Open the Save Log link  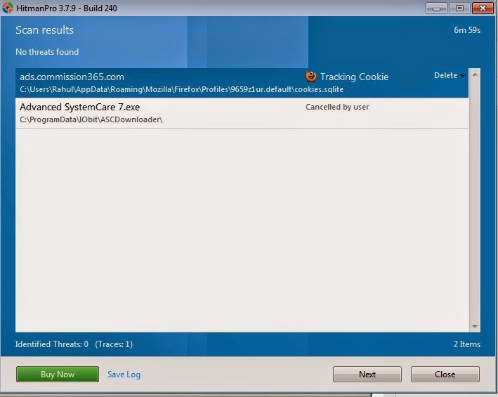point(124,375)
